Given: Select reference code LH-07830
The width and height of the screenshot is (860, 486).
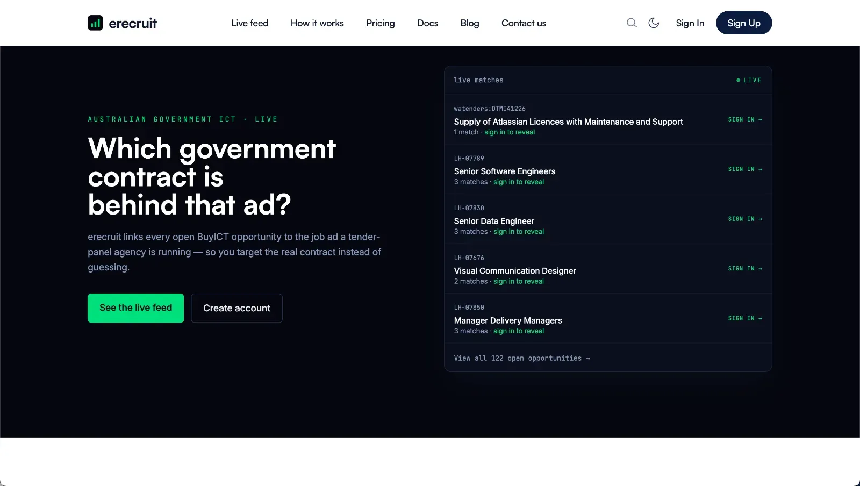Looking at the screenshot, I should pos(469,208).
